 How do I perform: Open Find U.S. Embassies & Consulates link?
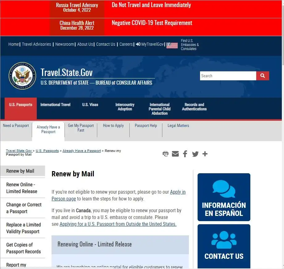(x=190, y=45)
